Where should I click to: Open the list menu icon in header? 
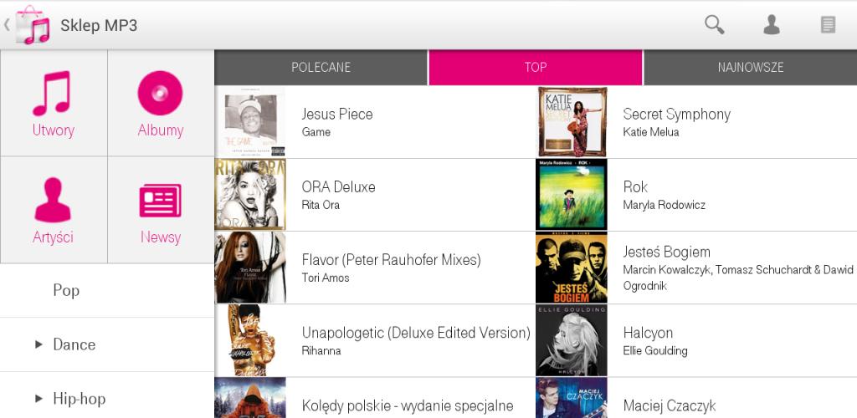[x=828, y=24]
